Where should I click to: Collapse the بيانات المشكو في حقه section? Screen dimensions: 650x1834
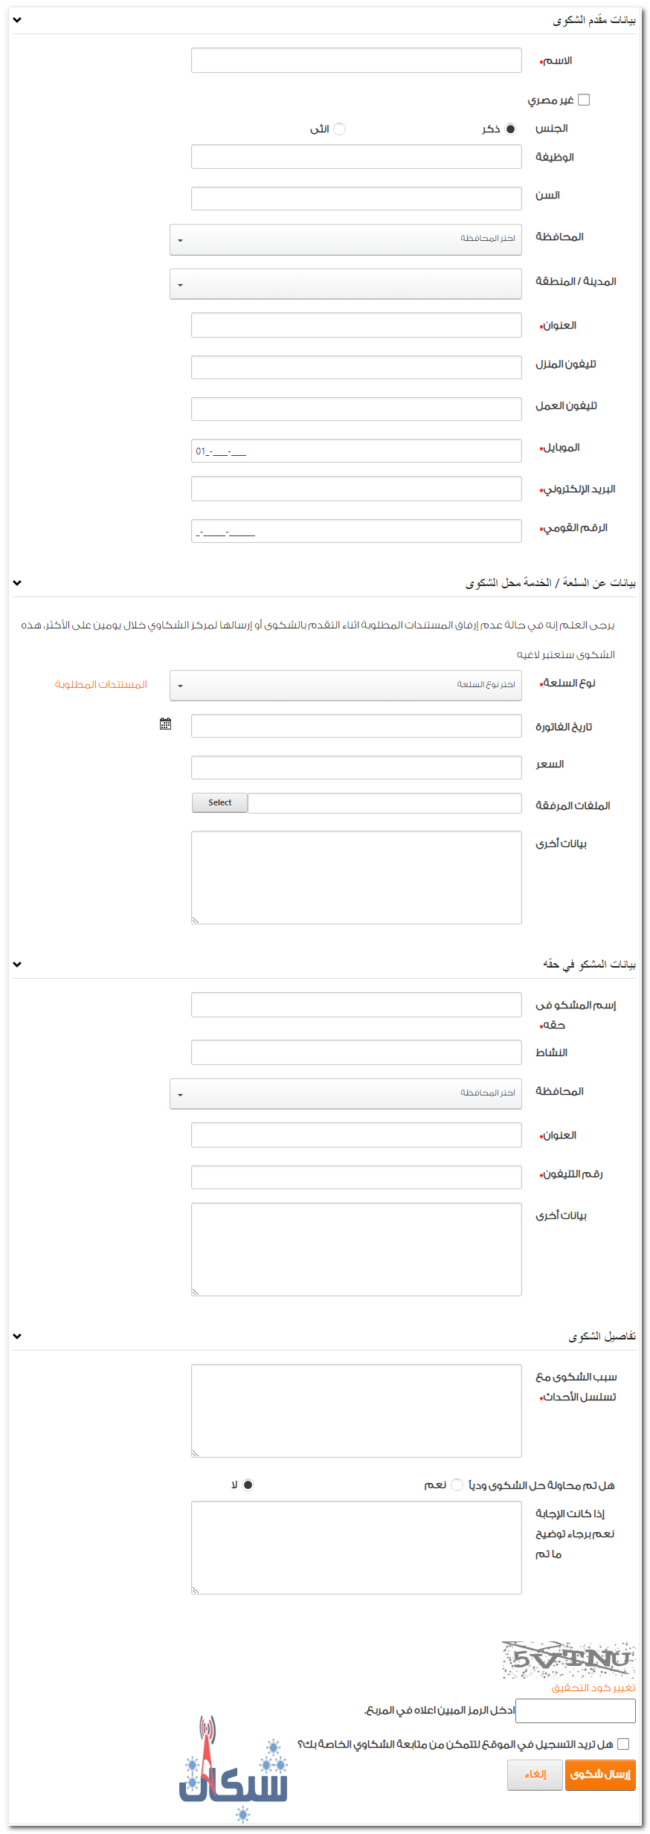(x=16, y=965)
